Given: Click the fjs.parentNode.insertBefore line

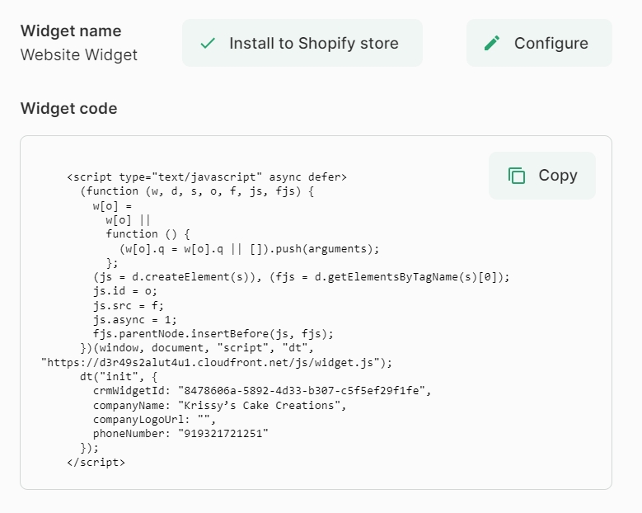Looking at the screenshot, I should click(x=213, y=333).
